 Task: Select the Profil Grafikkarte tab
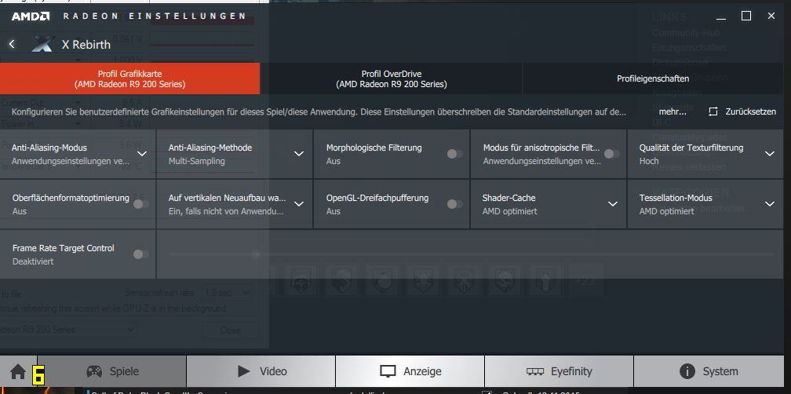click(129, 78)
